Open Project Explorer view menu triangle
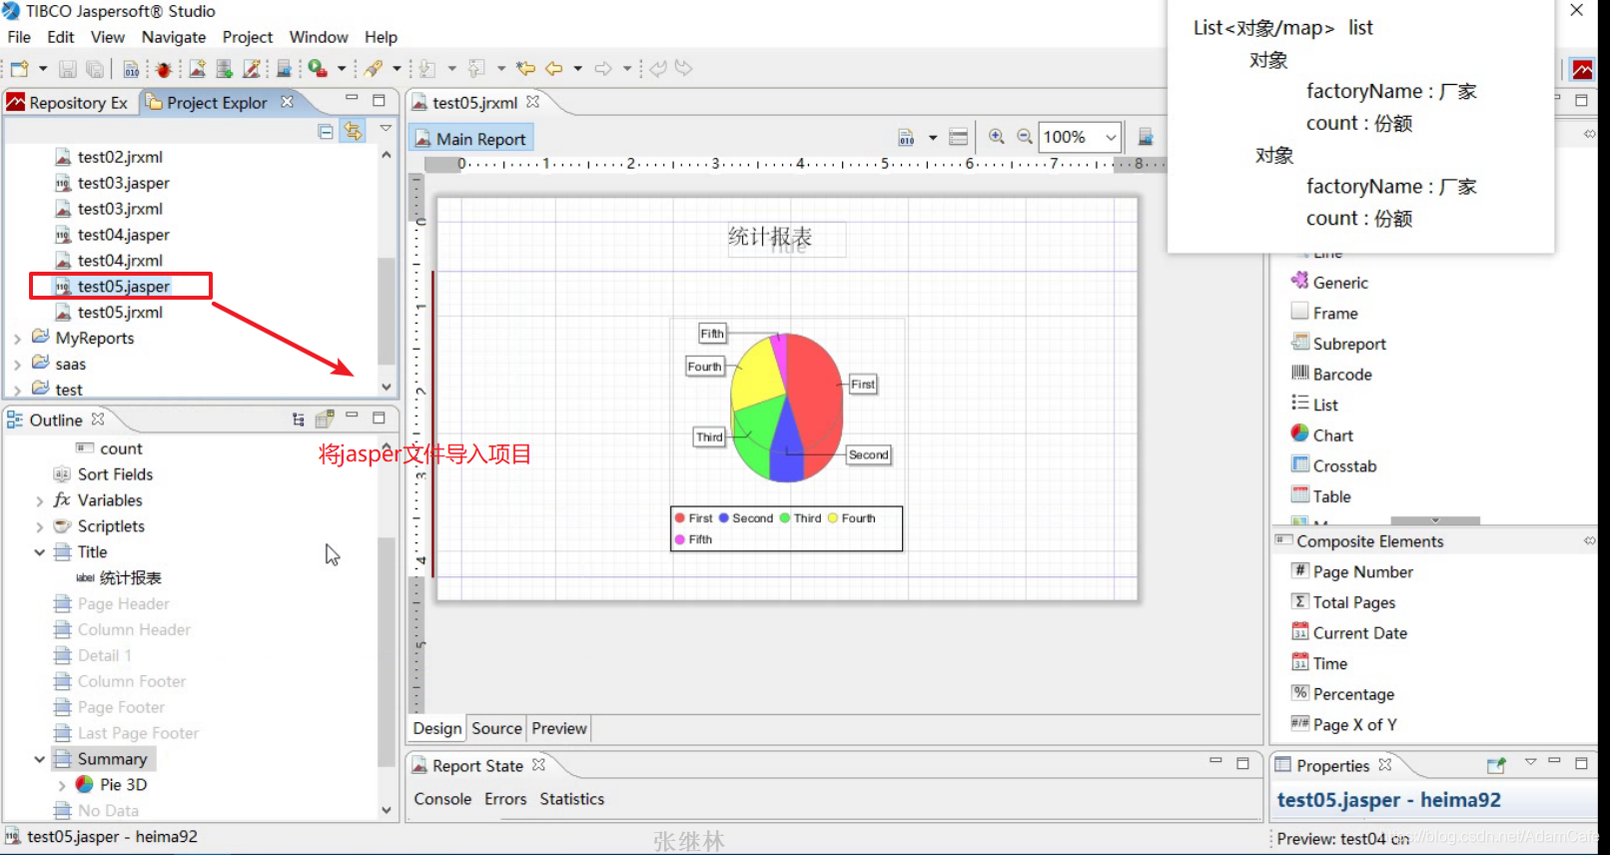Image resolution: width=1610 pixels, height=855 pixels. click(x=386, y=129)
